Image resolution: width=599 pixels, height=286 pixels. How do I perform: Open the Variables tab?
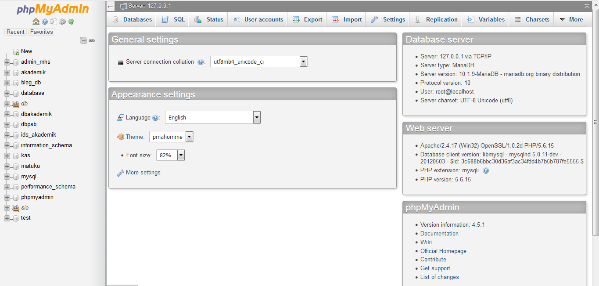486,19
